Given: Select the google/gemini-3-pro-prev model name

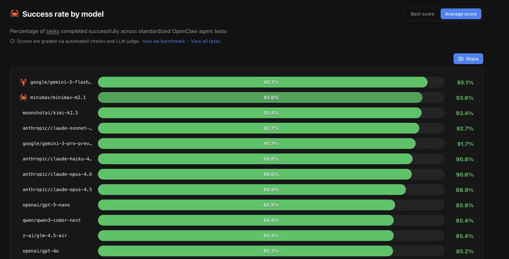Looking at the screenshot, I should pos(57,144).
